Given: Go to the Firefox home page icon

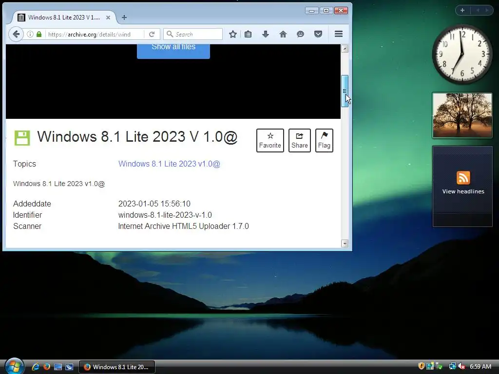Looking at the screenshot, I should coord(283,34).
